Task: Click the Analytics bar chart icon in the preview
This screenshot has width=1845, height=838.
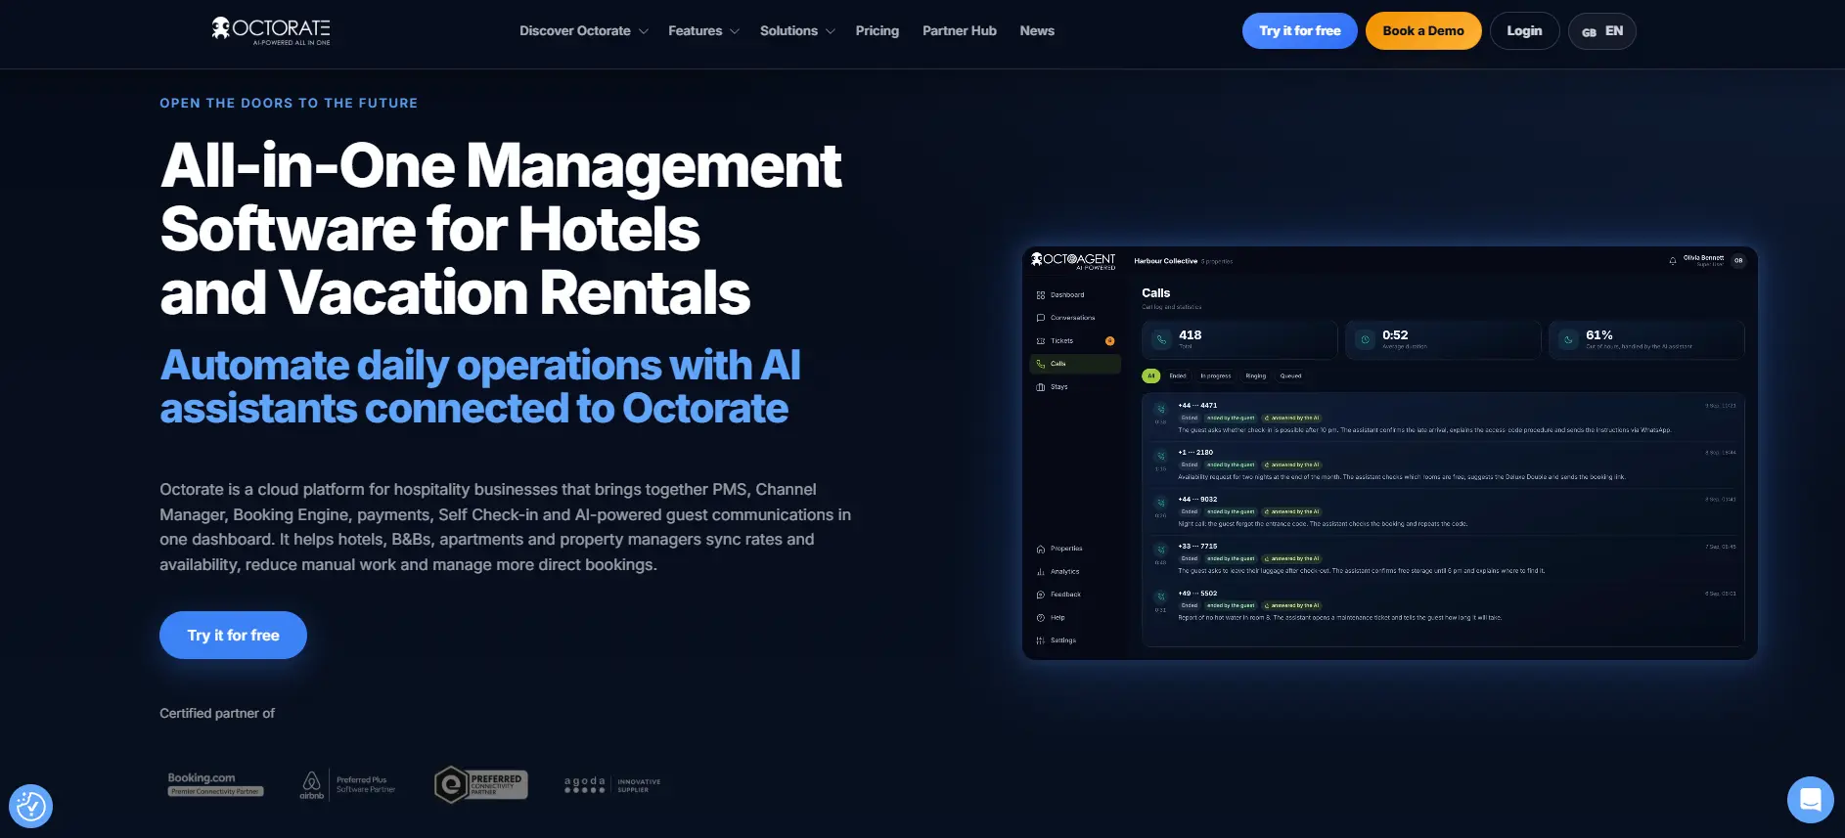Action: 1040,572
